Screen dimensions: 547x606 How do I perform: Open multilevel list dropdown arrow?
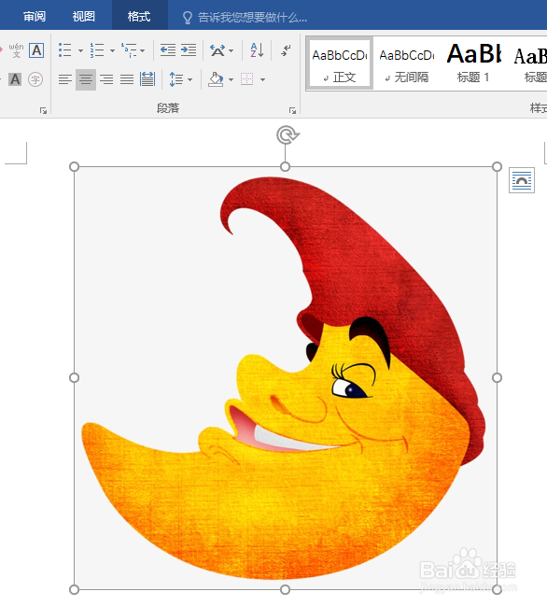click(x=143, y=50)
